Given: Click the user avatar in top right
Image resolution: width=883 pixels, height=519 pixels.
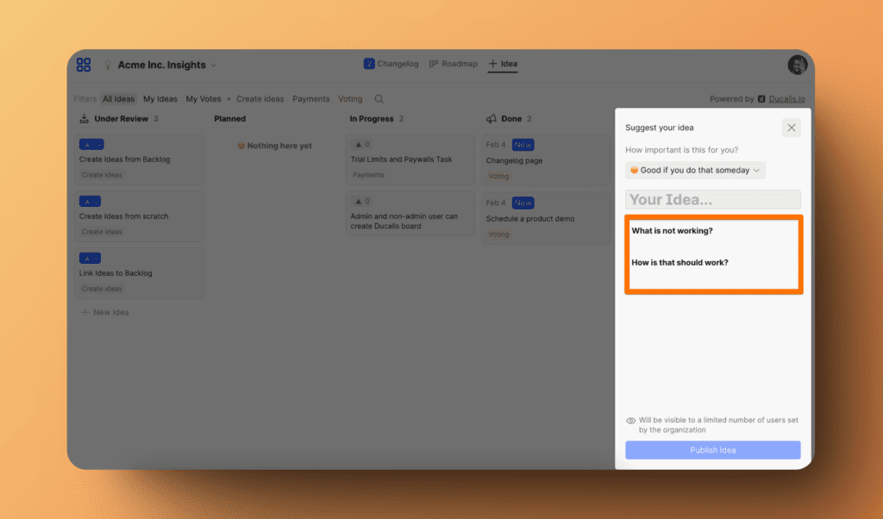Looking at the screenshot, I should point(797,65).
